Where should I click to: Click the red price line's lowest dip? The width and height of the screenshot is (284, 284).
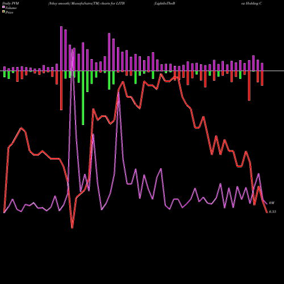[x=72, y=228]
